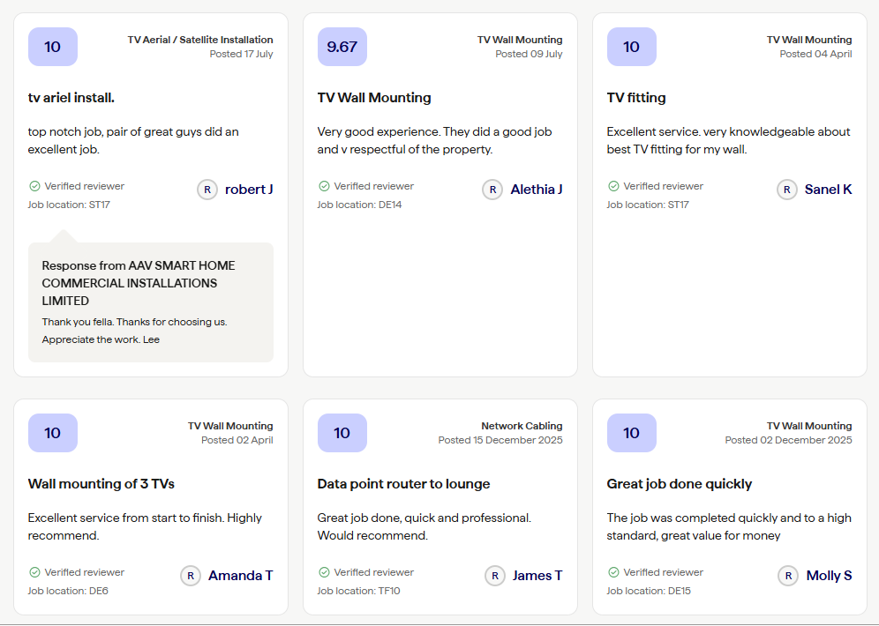Click 'Great job done, quick and professional' text

click(x=424, y=527)
